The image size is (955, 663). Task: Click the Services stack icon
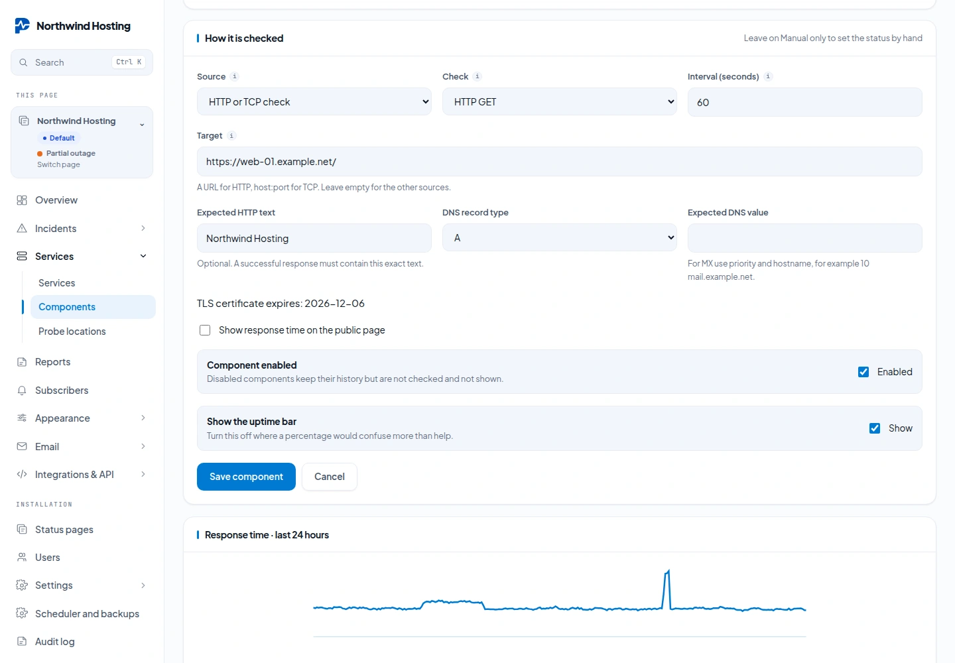pos(22,256)
